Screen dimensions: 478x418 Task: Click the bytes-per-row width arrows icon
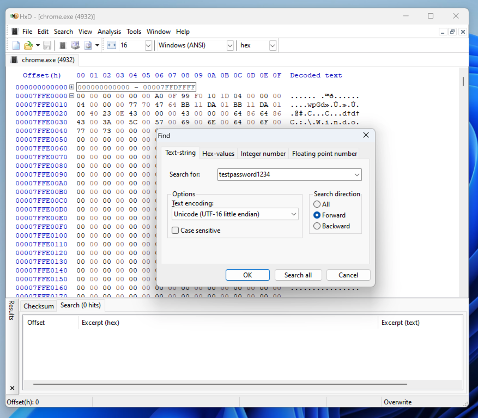(112, 45)
